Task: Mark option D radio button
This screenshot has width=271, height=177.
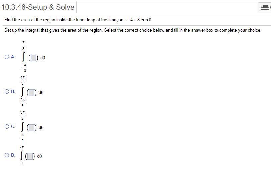Action: point(7,155)
